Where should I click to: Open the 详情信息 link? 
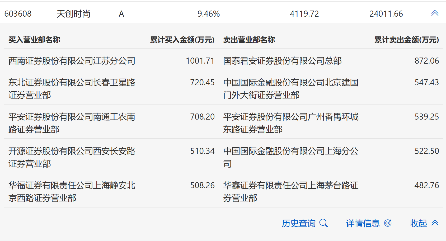(363, 223)
